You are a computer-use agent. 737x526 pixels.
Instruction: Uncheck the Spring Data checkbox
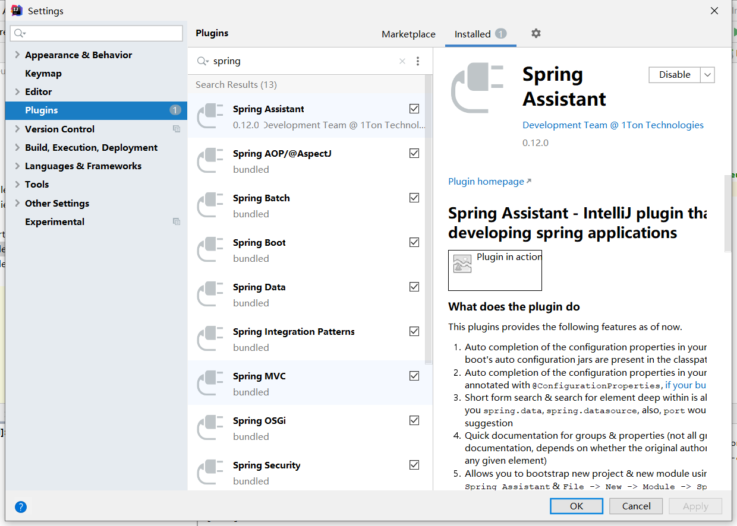414,287
